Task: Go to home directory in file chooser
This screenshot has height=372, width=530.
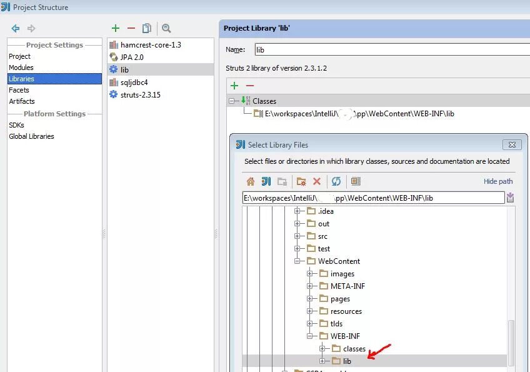Action: [x=251, y=181]
